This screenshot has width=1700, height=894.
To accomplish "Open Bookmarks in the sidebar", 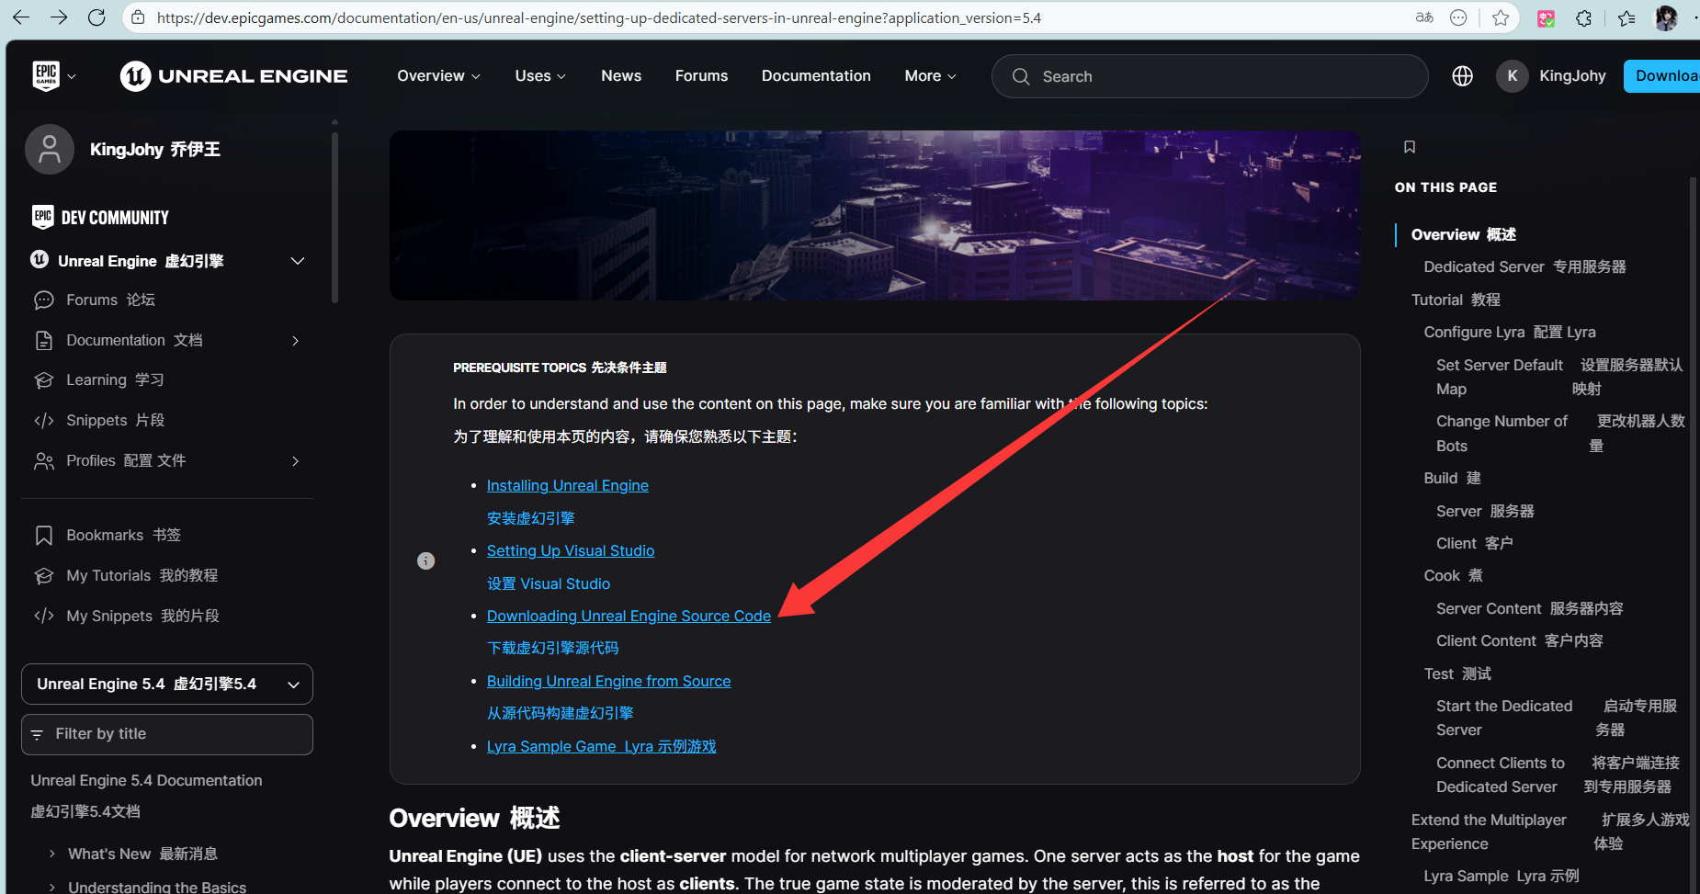I will [x=123, y=536].
